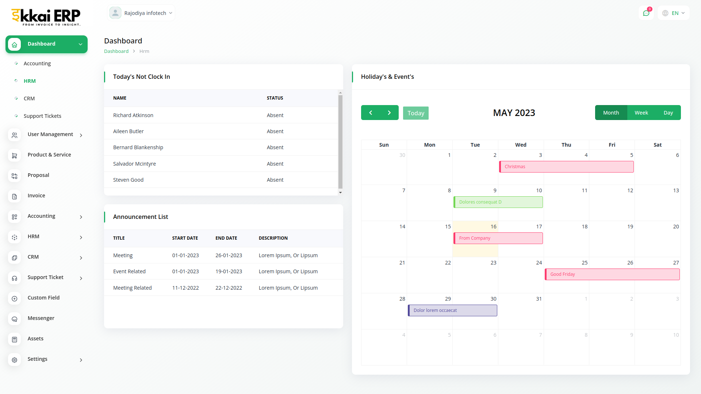
Task: Select CRM in the Dashboard submenu
Action: pyautogui.click(x=29, y=98)
